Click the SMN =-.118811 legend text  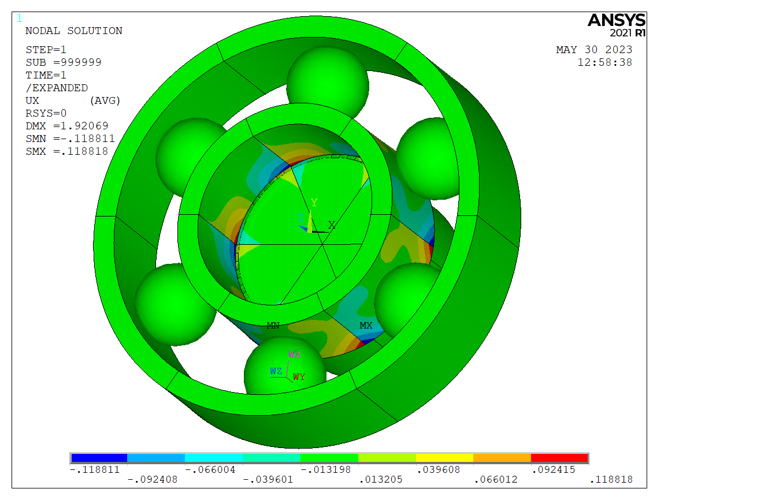coord(70,139)
